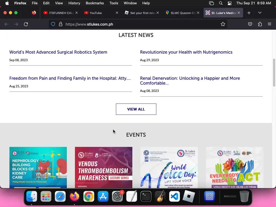Image resolution: width=276 pixels, height=207 pixels.
Task: Open App Store from the Dock
Action: [103, 196]
